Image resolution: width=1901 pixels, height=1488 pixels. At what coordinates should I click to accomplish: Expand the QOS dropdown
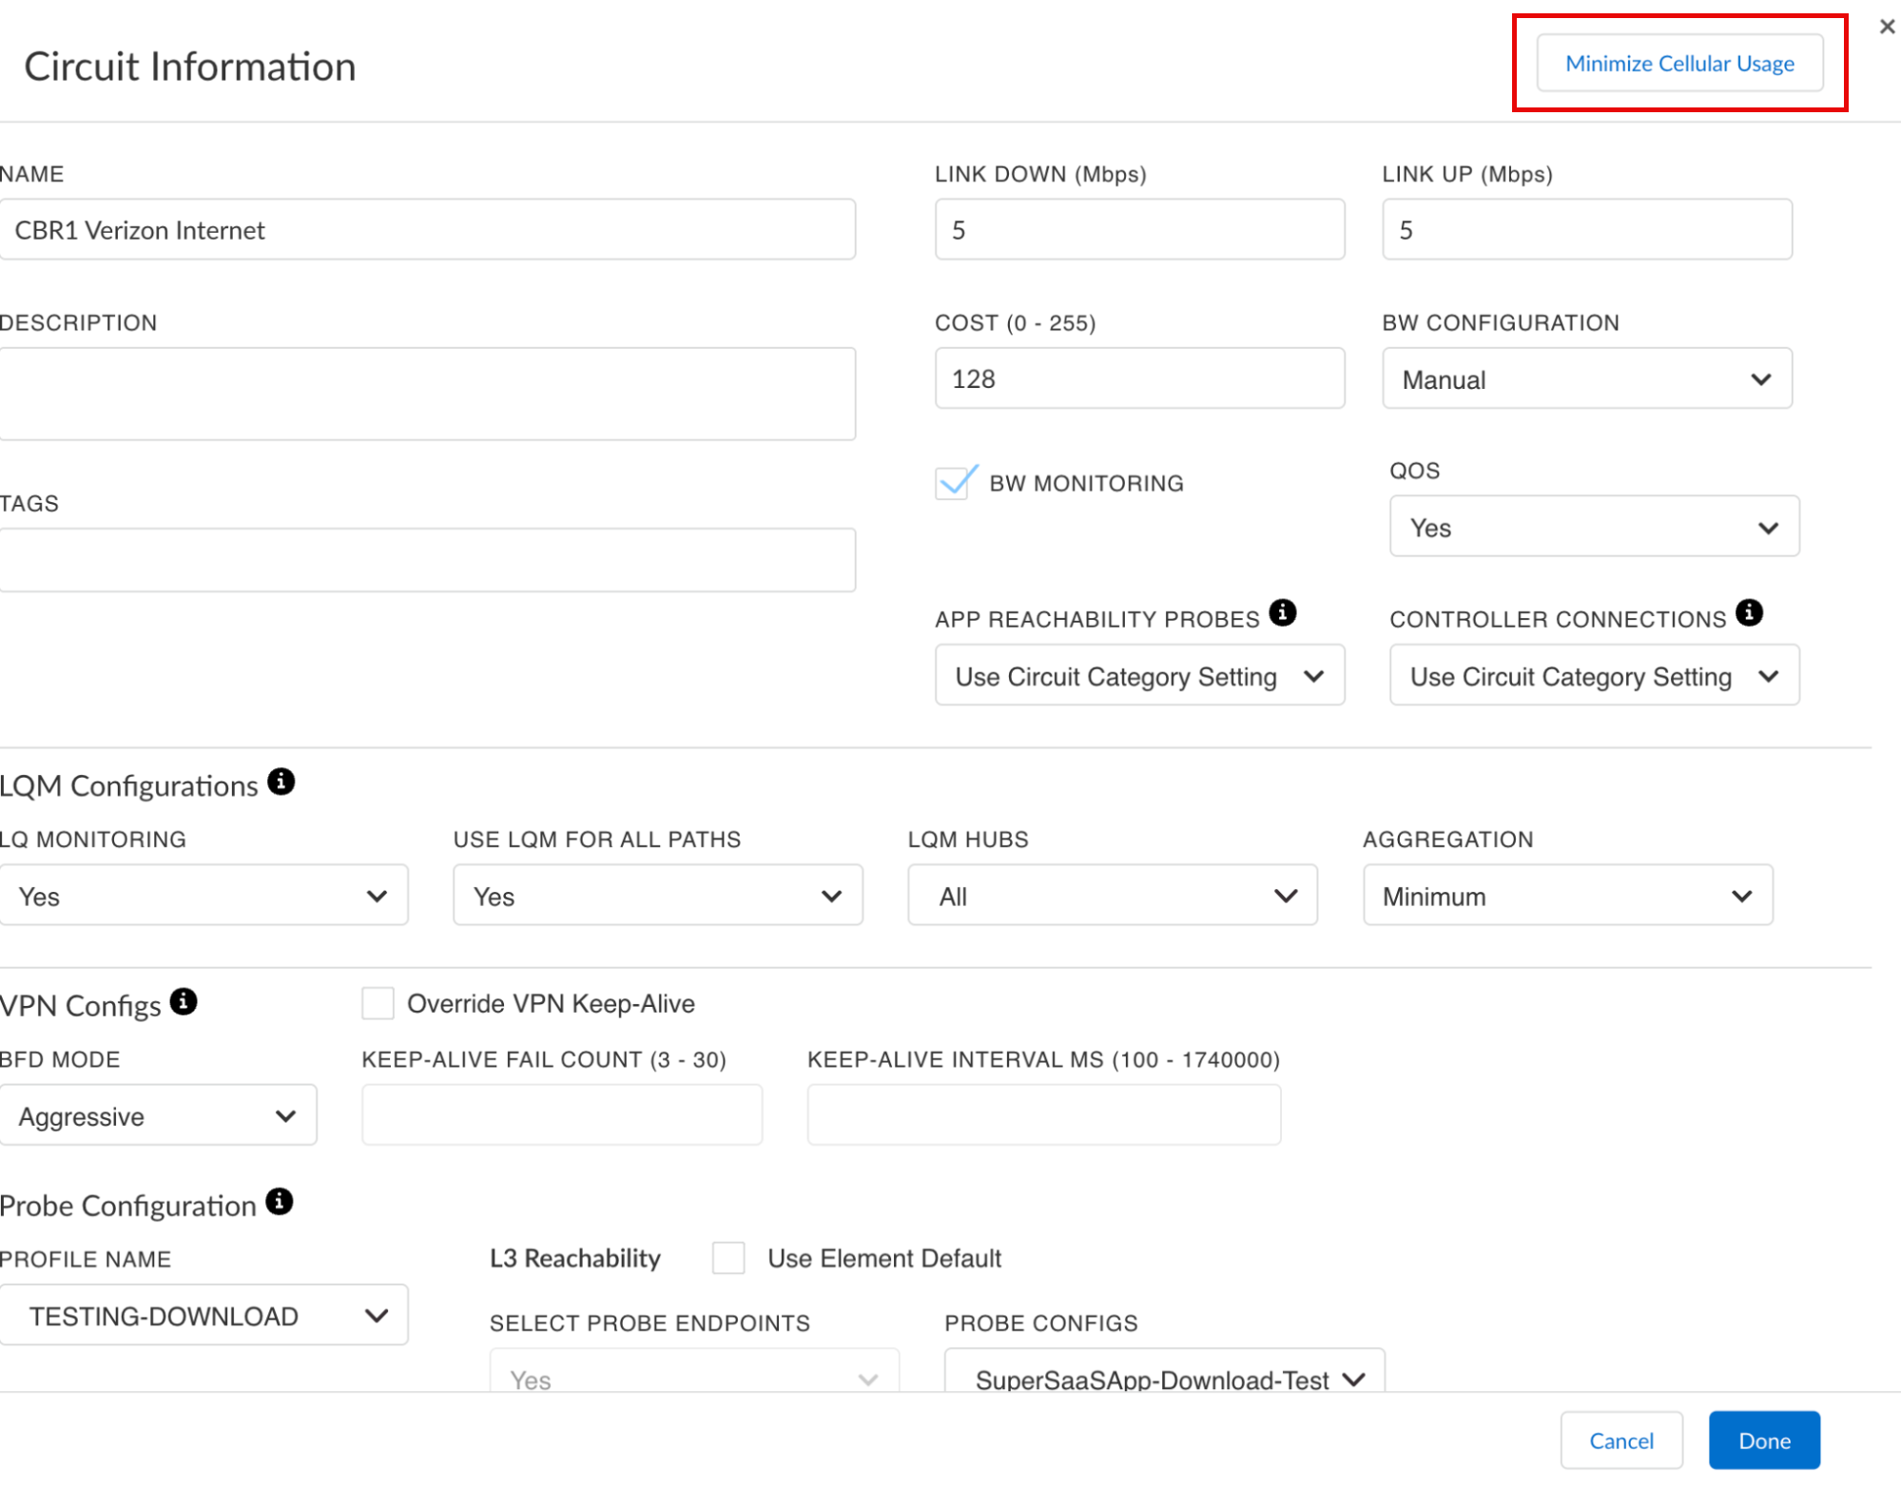click(1594, 527)
